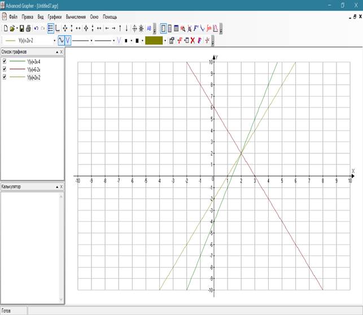Open the Вид menu
363x315 pixels.
[41, 17]
